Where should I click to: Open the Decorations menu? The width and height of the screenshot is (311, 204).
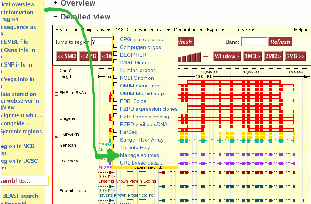(x=188, y=30)
